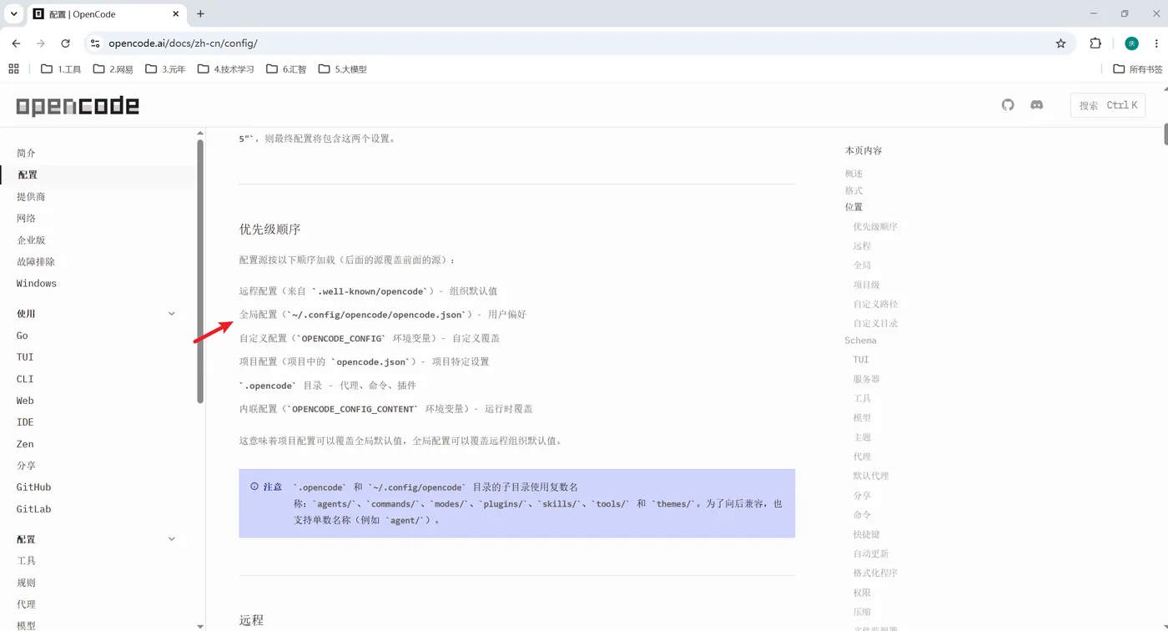Open the 4.技术学习 bookmark folder
The image size is (1168, 631).
coord(225,69)
